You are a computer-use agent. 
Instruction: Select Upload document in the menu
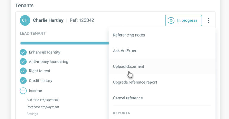pos(162,66)
